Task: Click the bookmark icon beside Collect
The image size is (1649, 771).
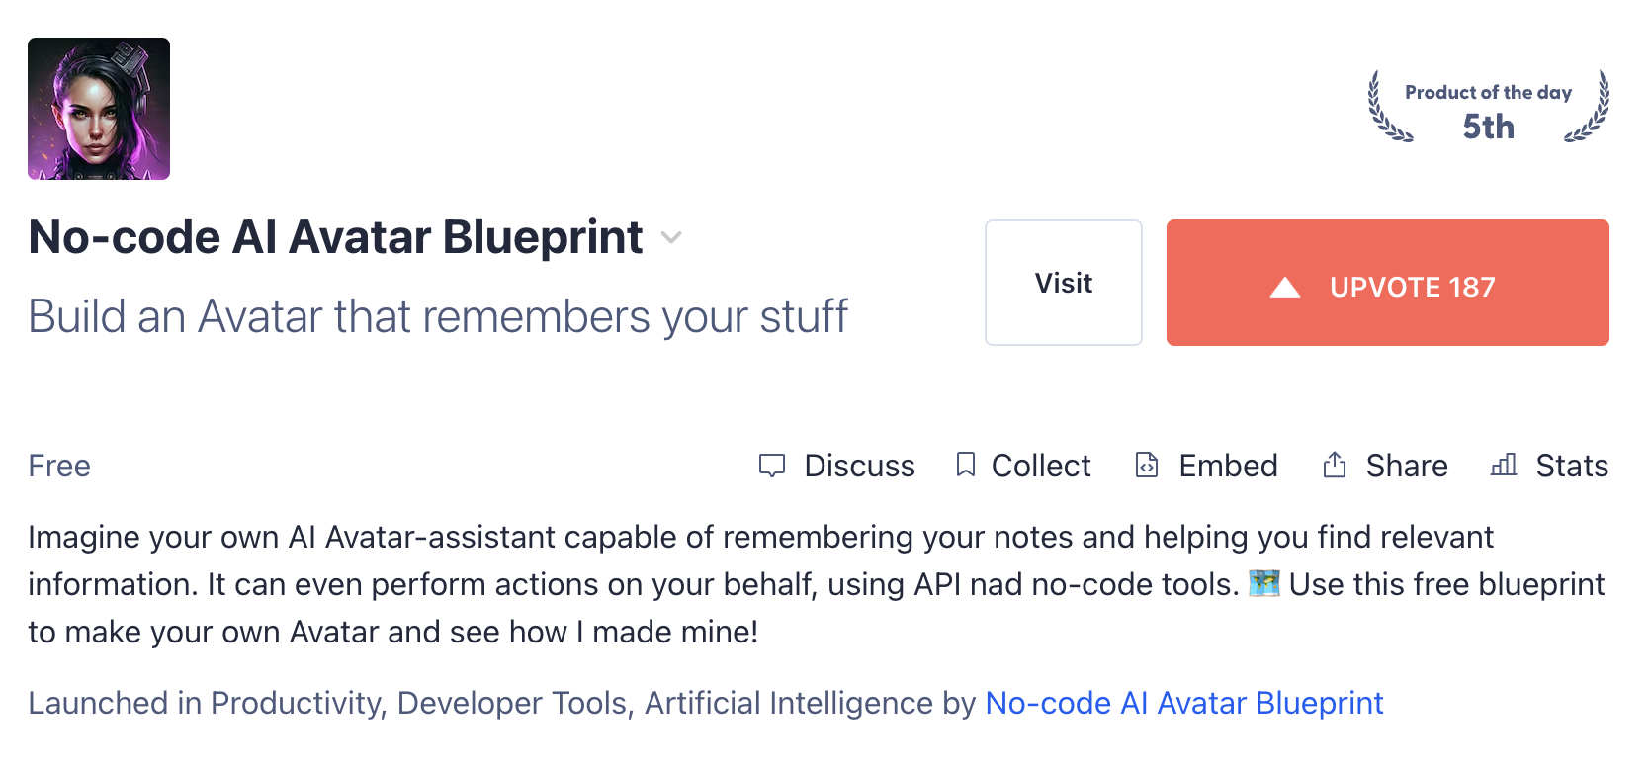Action: click(966, 465)
